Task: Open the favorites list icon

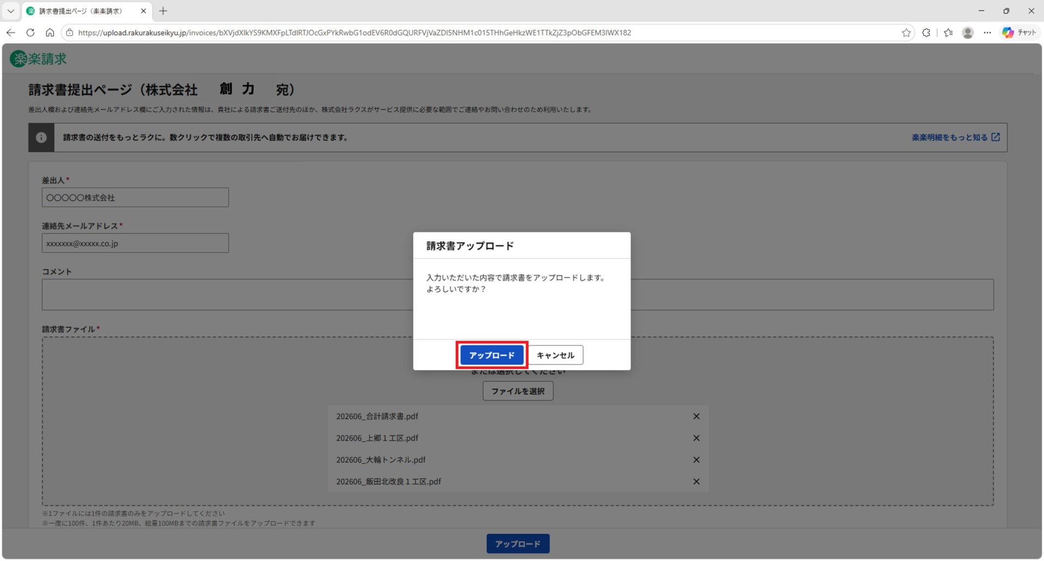Action: (x=948, y=33)
